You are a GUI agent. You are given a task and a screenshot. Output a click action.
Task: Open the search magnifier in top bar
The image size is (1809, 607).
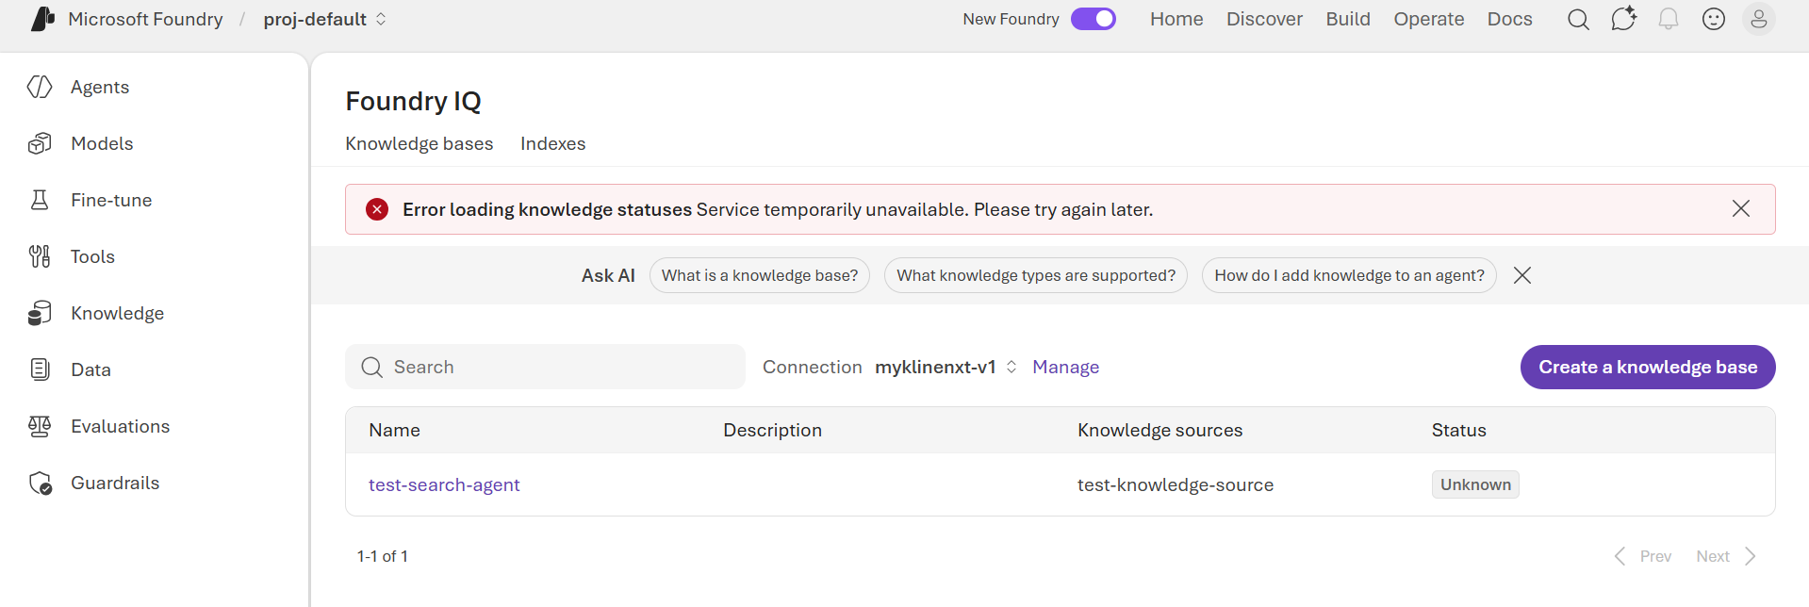[1578, 19]
